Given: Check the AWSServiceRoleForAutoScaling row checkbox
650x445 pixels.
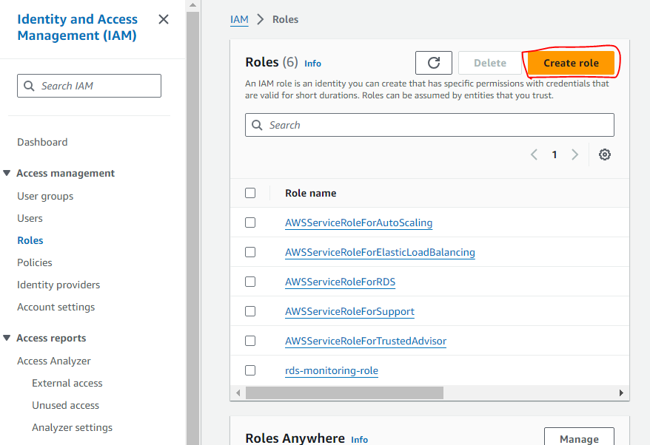Looking at the screenshot, I should (x=250, y=222).
